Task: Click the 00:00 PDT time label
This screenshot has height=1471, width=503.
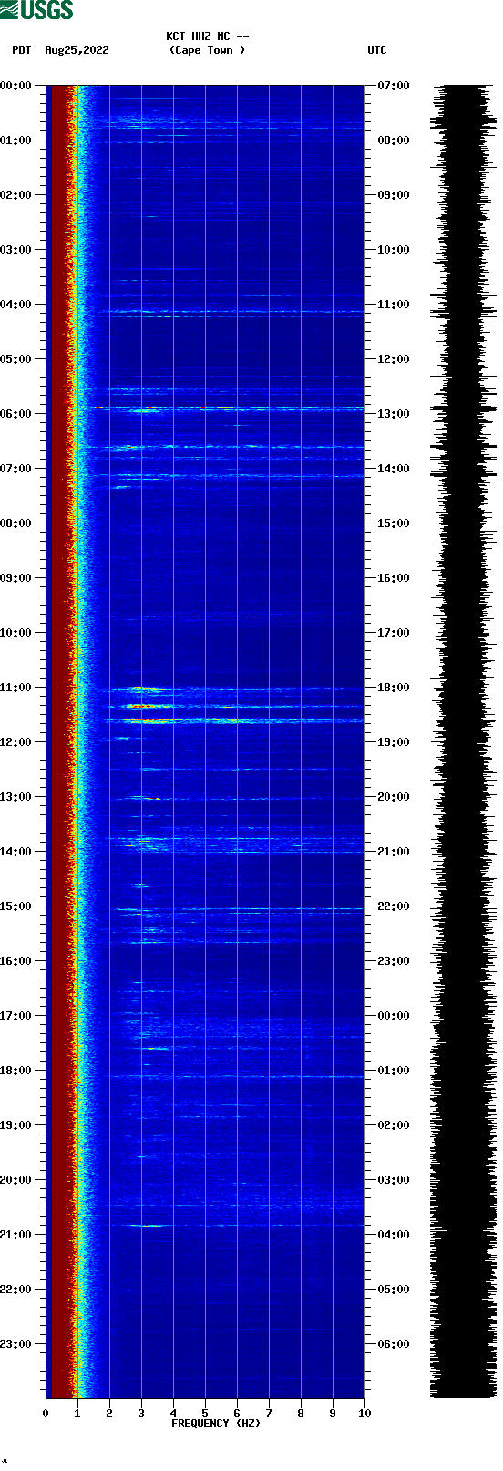Action: click(16, 86)
